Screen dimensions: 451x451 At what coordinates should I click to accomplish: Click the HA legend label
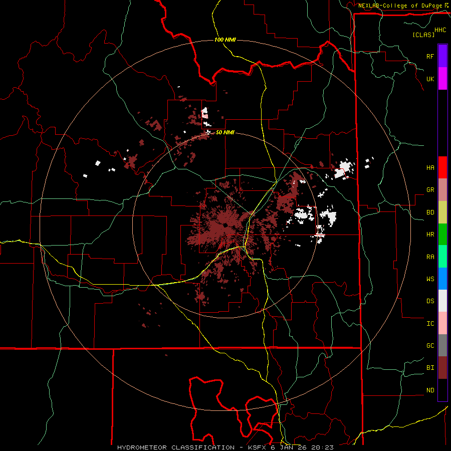[430, 167]
